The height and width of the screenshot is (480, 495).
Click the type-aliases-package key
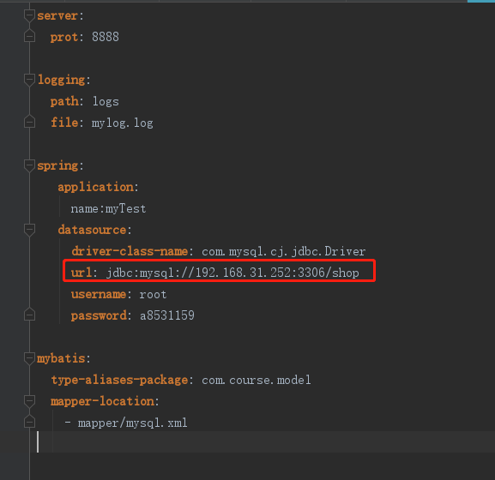point(119,380)
